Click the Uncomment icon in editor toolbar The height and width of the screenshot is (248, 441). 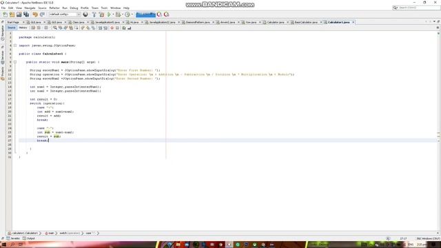(x=130, y=28)
